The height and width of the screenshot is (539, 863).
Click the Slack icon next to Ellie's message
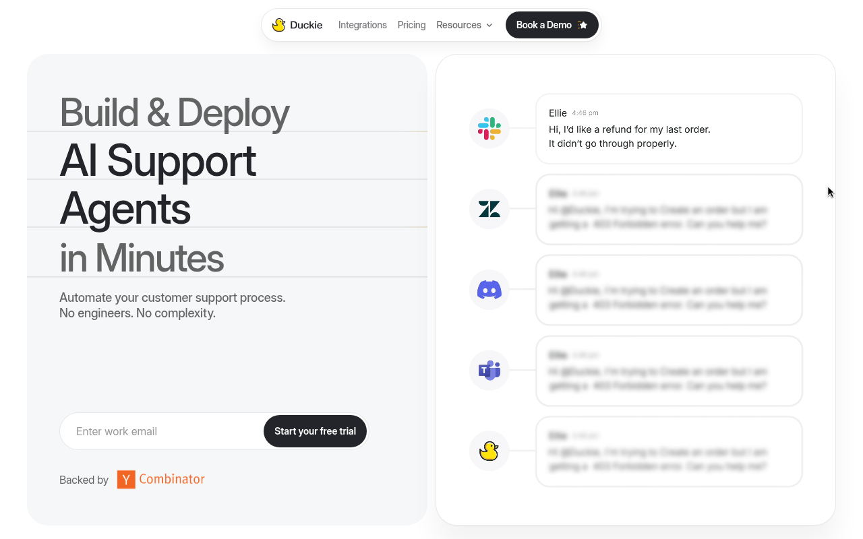[489, 128]
